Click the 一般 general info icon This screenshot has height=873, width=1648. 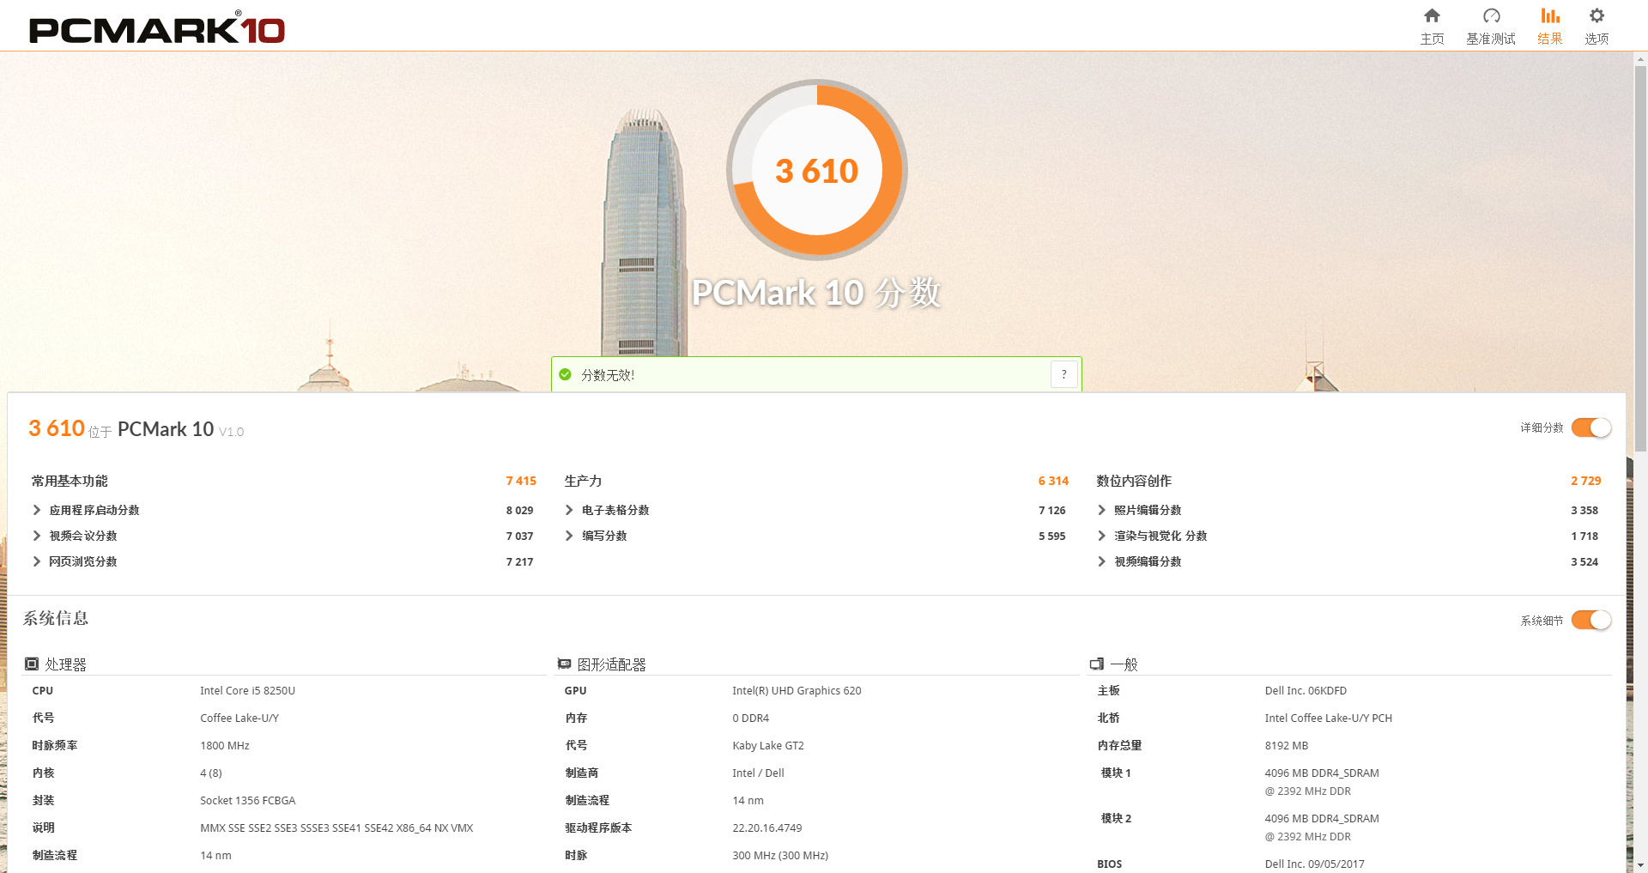1096,663
